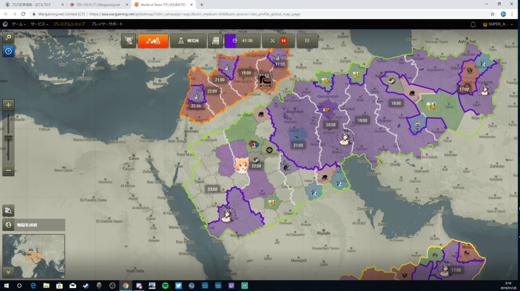
Task: Click the Wargaming logo icon
Action: [x=5, y=24]
